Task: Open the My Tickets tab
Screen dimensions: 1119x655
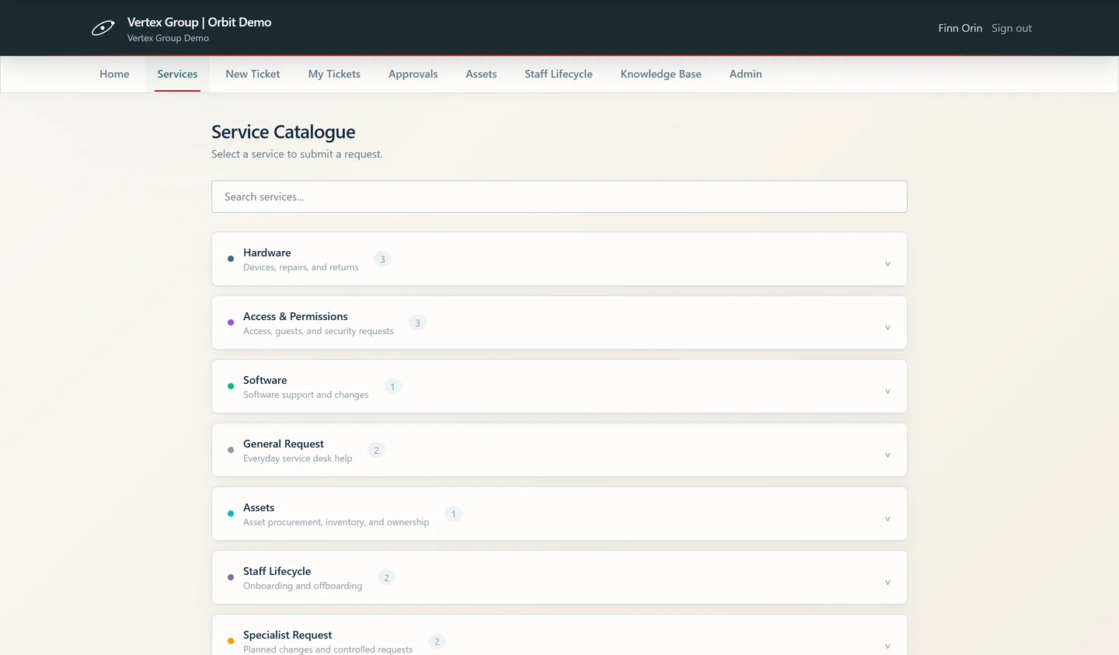Action: click(x=334, y=74)
